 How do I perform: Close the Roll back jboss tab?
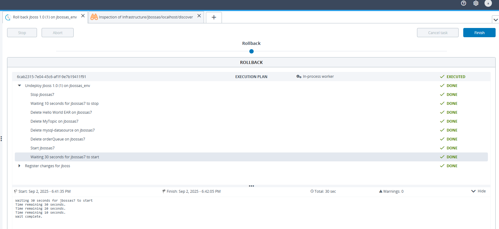coord(83,16)
